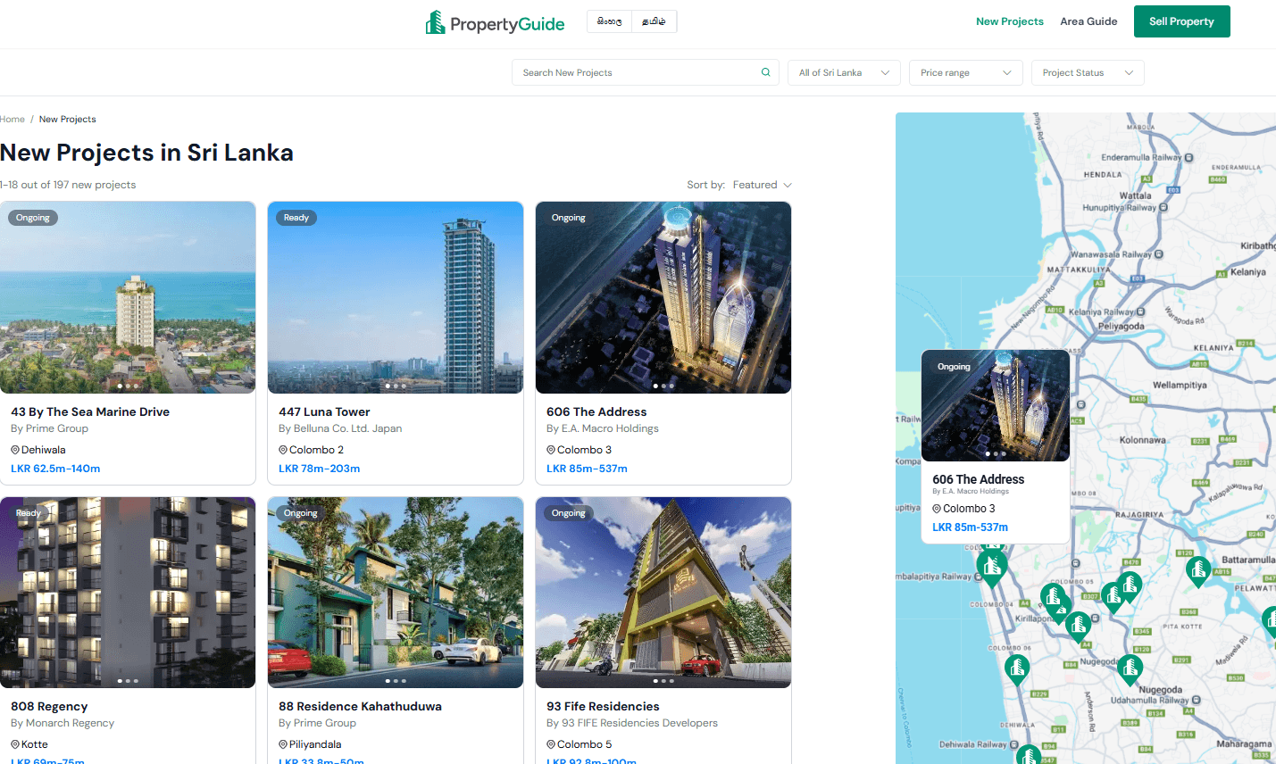Click the Sell Property button
Image resolution: width=1276 pixels, height=764 pixels.
pyautogui.click(x=1181, y=21)
